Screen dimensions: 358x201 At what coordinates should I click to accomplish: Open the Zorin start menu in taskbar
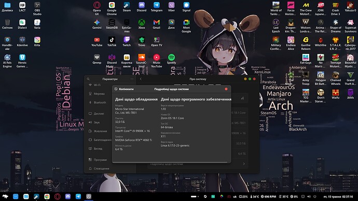pyautogui.click(x=5, y=196)
